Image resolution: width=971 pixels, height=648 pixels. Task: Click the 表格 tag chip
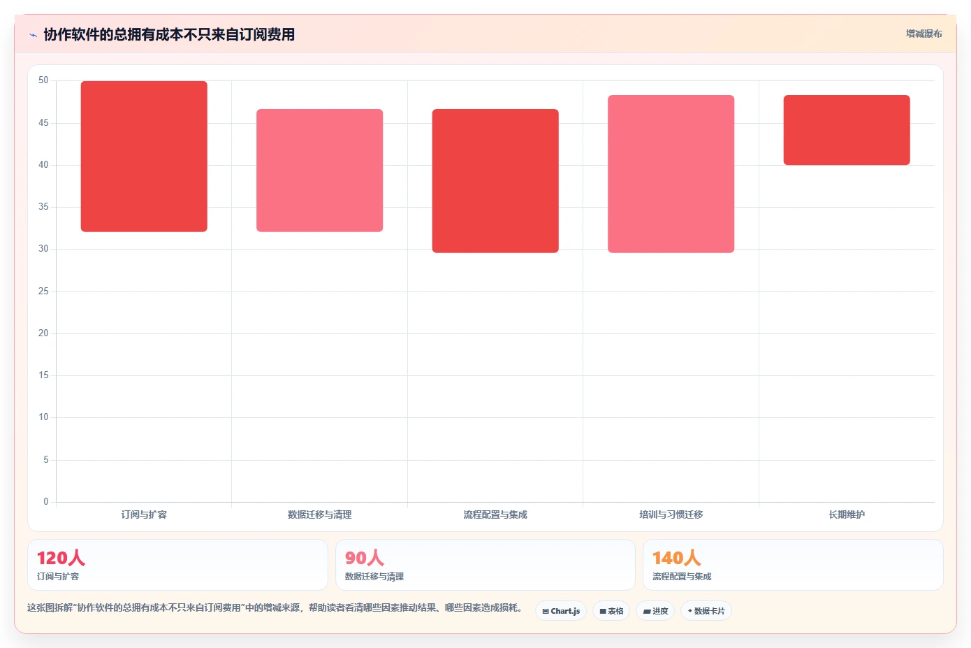tap(611, 611)
